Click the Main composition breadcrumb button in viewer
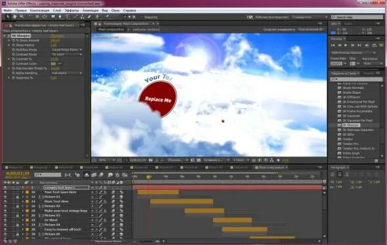Screen dimensions: 387x245 coord(111,29)
